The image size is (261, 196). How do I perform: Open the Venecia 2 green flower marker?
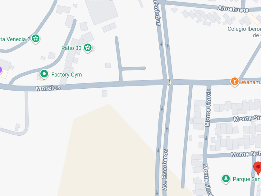click(x=36, y=39)
